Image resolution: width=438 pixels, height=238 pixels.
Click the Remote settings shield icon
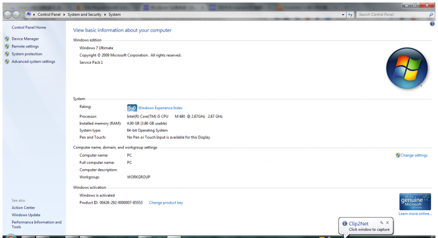pos(7,46)
